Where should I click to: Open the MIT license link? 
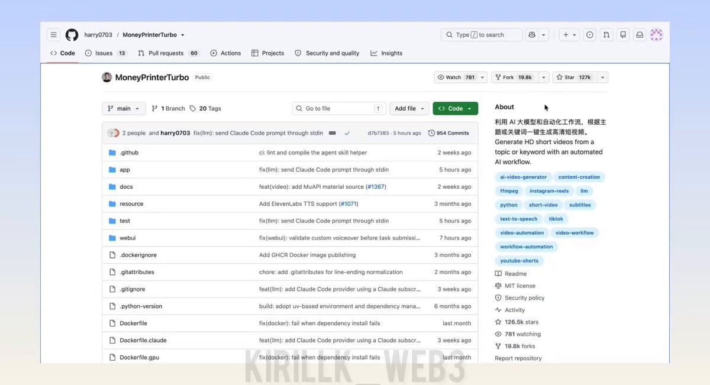pyautogui.click(x=515, y=286)
